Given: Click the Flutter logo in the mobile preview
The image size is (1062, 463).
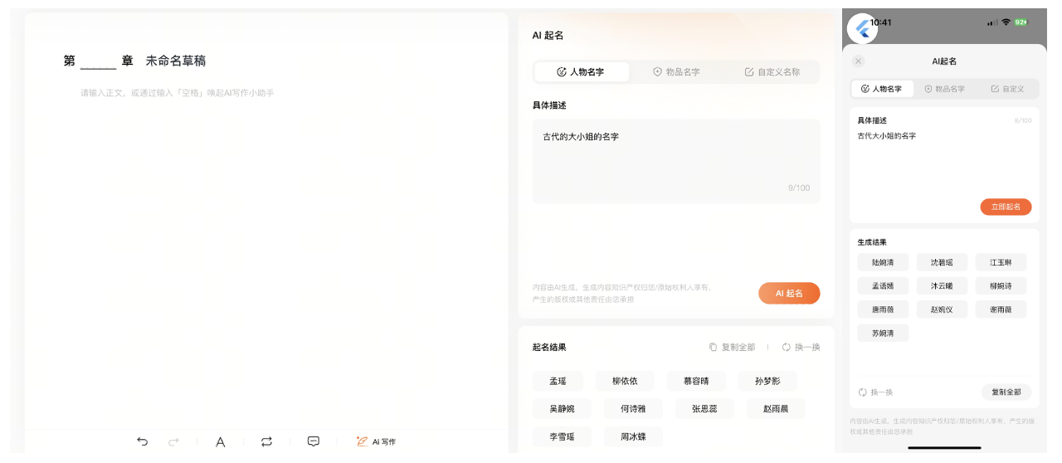Looking at the screenshot, I should point(862,29).
